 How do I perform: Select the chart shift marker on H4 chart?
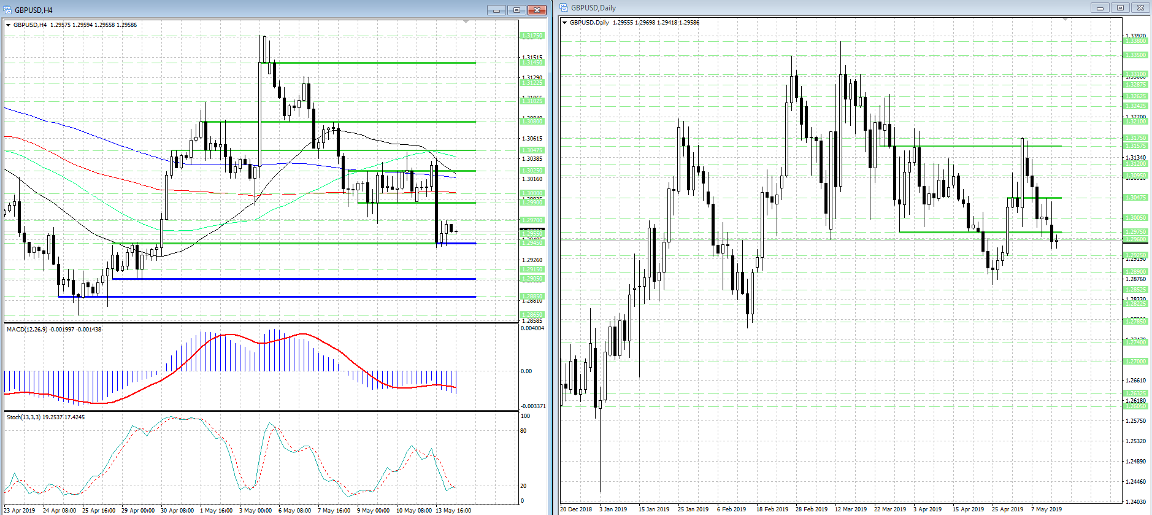[x=466, y=22]
